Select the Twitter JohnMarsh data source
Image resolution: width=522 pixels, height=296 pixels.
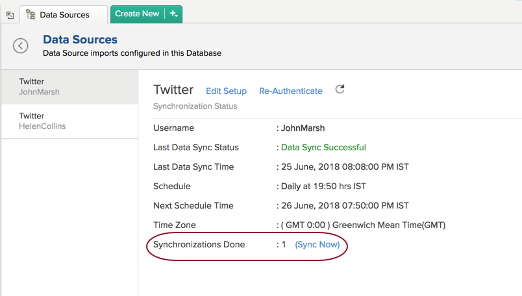tap(69, 87)
